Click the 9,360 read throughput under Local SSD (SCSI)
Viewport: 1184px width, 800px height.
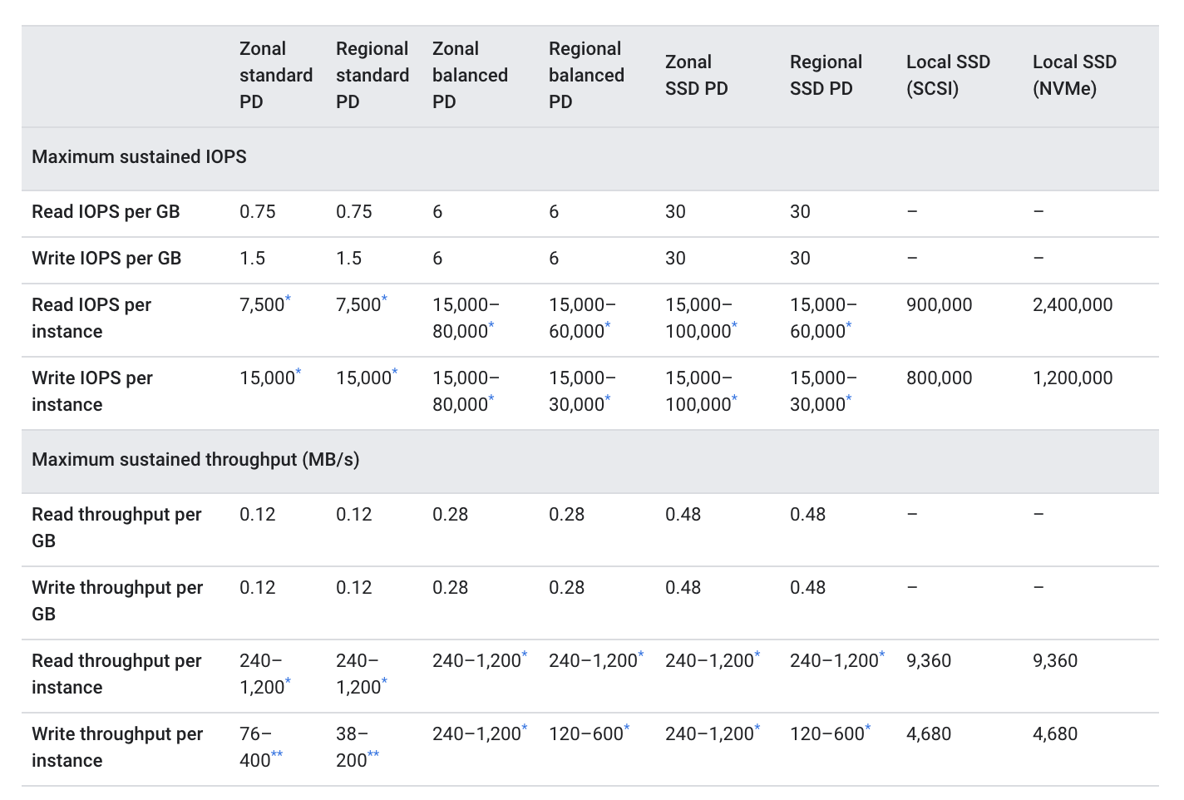[x=929, y=660]
